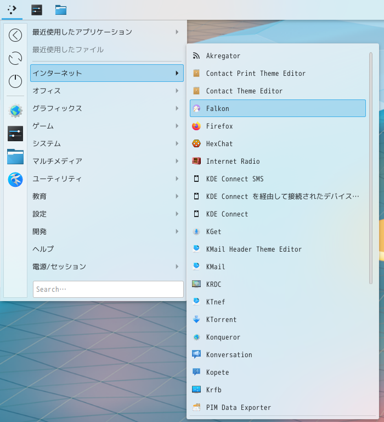Screen dimensions: 384x422
Task: Click the Firefox label text
Action: tap(219, 126)
